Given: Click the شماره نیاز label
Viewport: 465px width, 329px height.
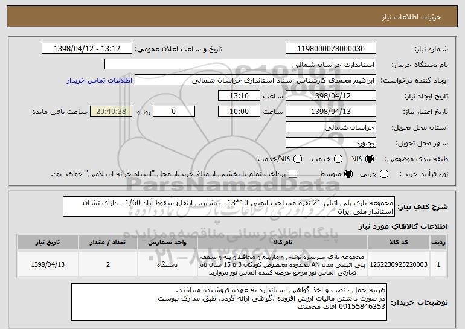Looking at the screenshot, I should 431,49.
